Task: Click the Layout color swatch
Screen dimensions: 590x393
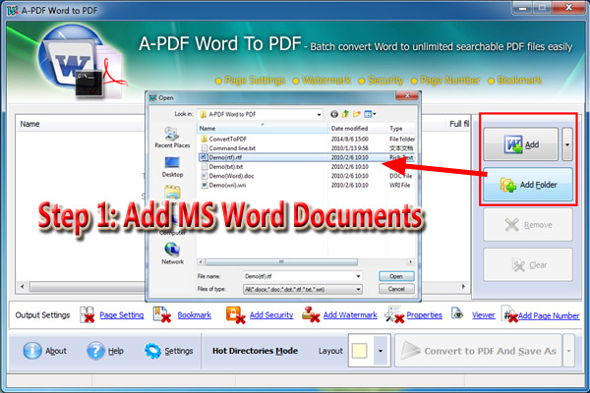Action: coord(360,351)
